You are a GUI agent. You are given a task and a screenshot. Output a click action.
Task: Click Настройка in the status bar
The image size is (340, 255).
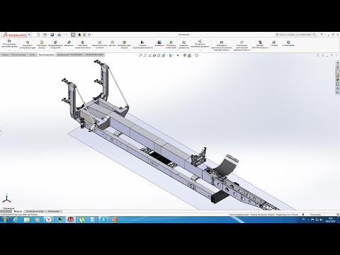[x=315, y=215]
